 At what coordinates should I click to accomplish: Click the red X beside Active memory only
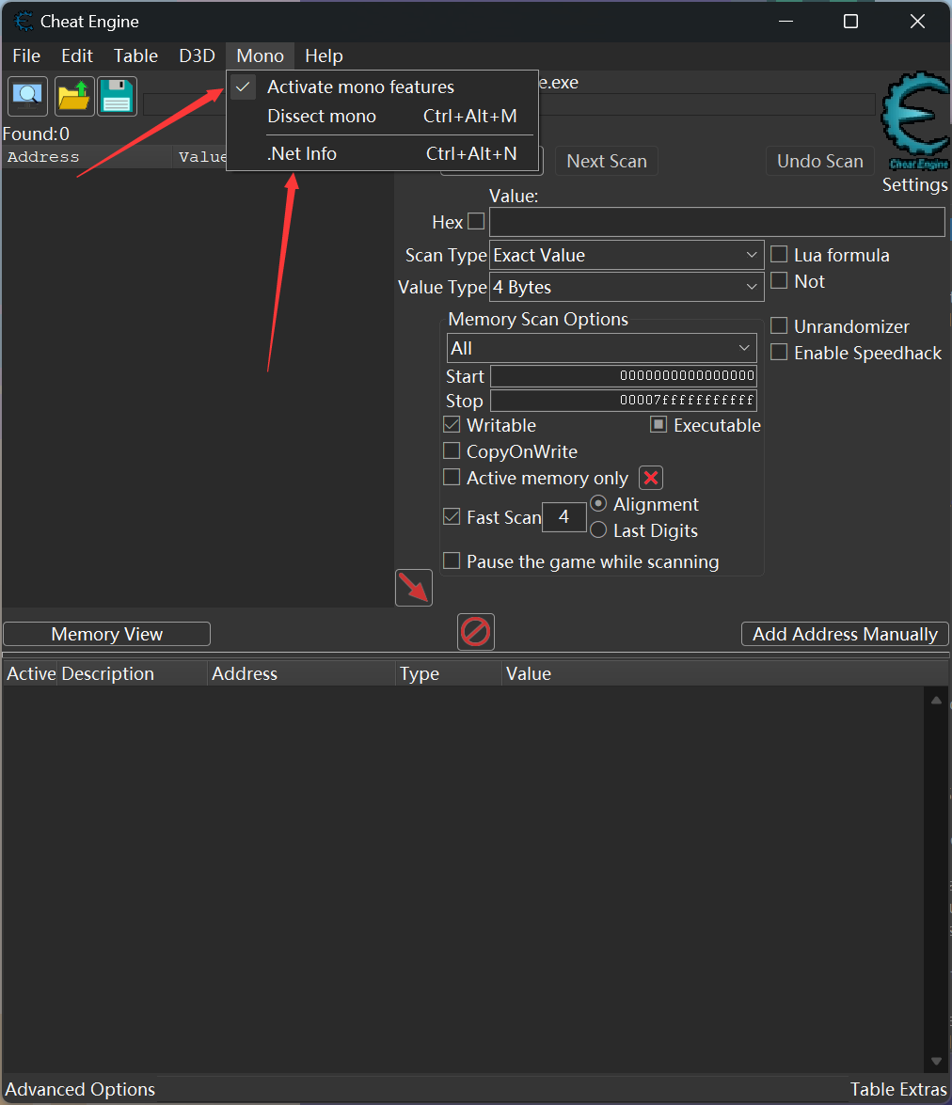point(651,478)
